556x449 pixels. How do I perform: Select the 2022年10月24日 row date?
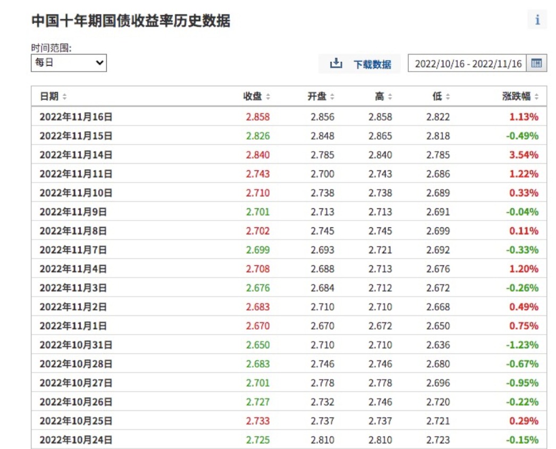click(x=76, y=440)
